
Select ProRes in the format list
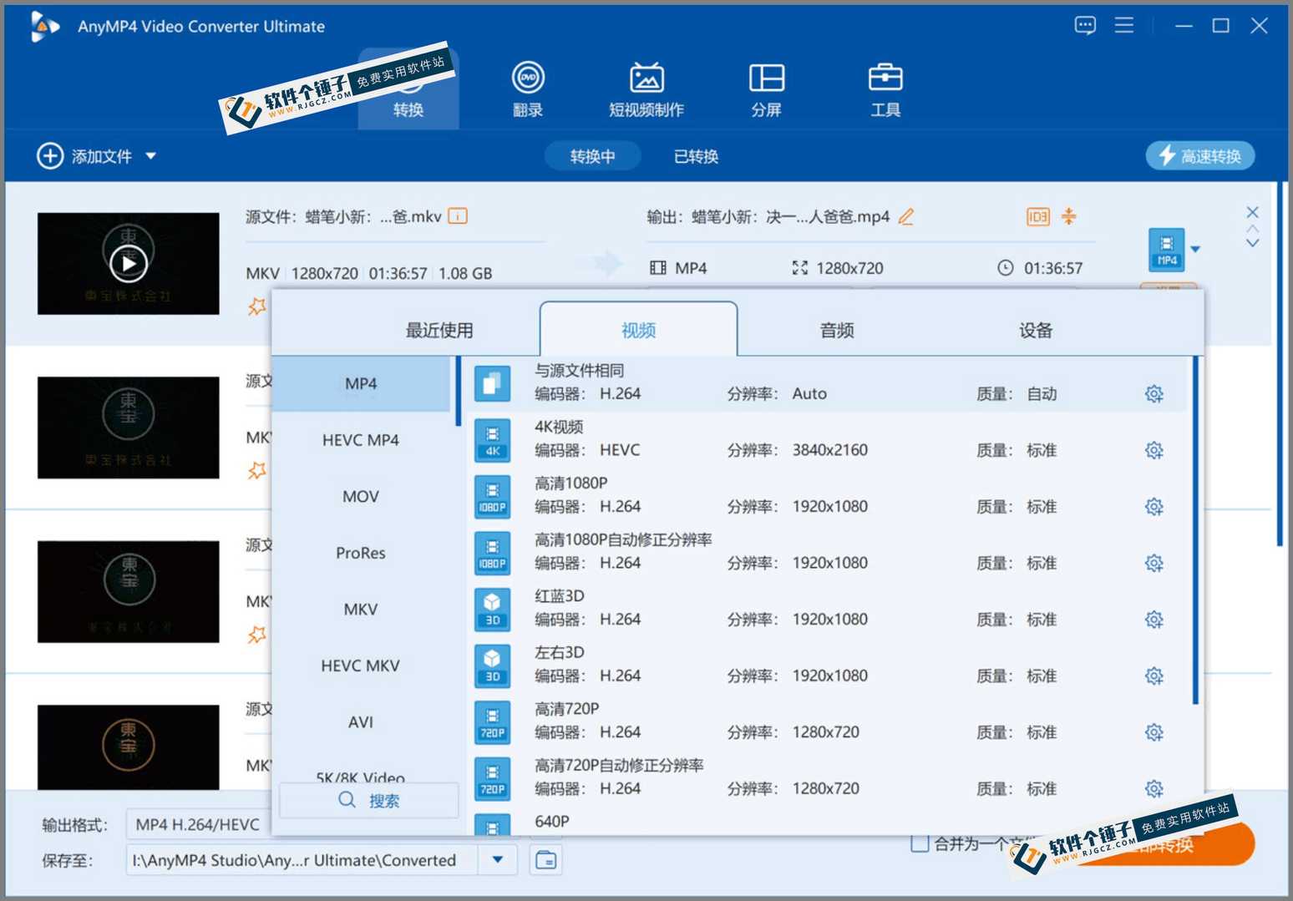tap(361, 553)
